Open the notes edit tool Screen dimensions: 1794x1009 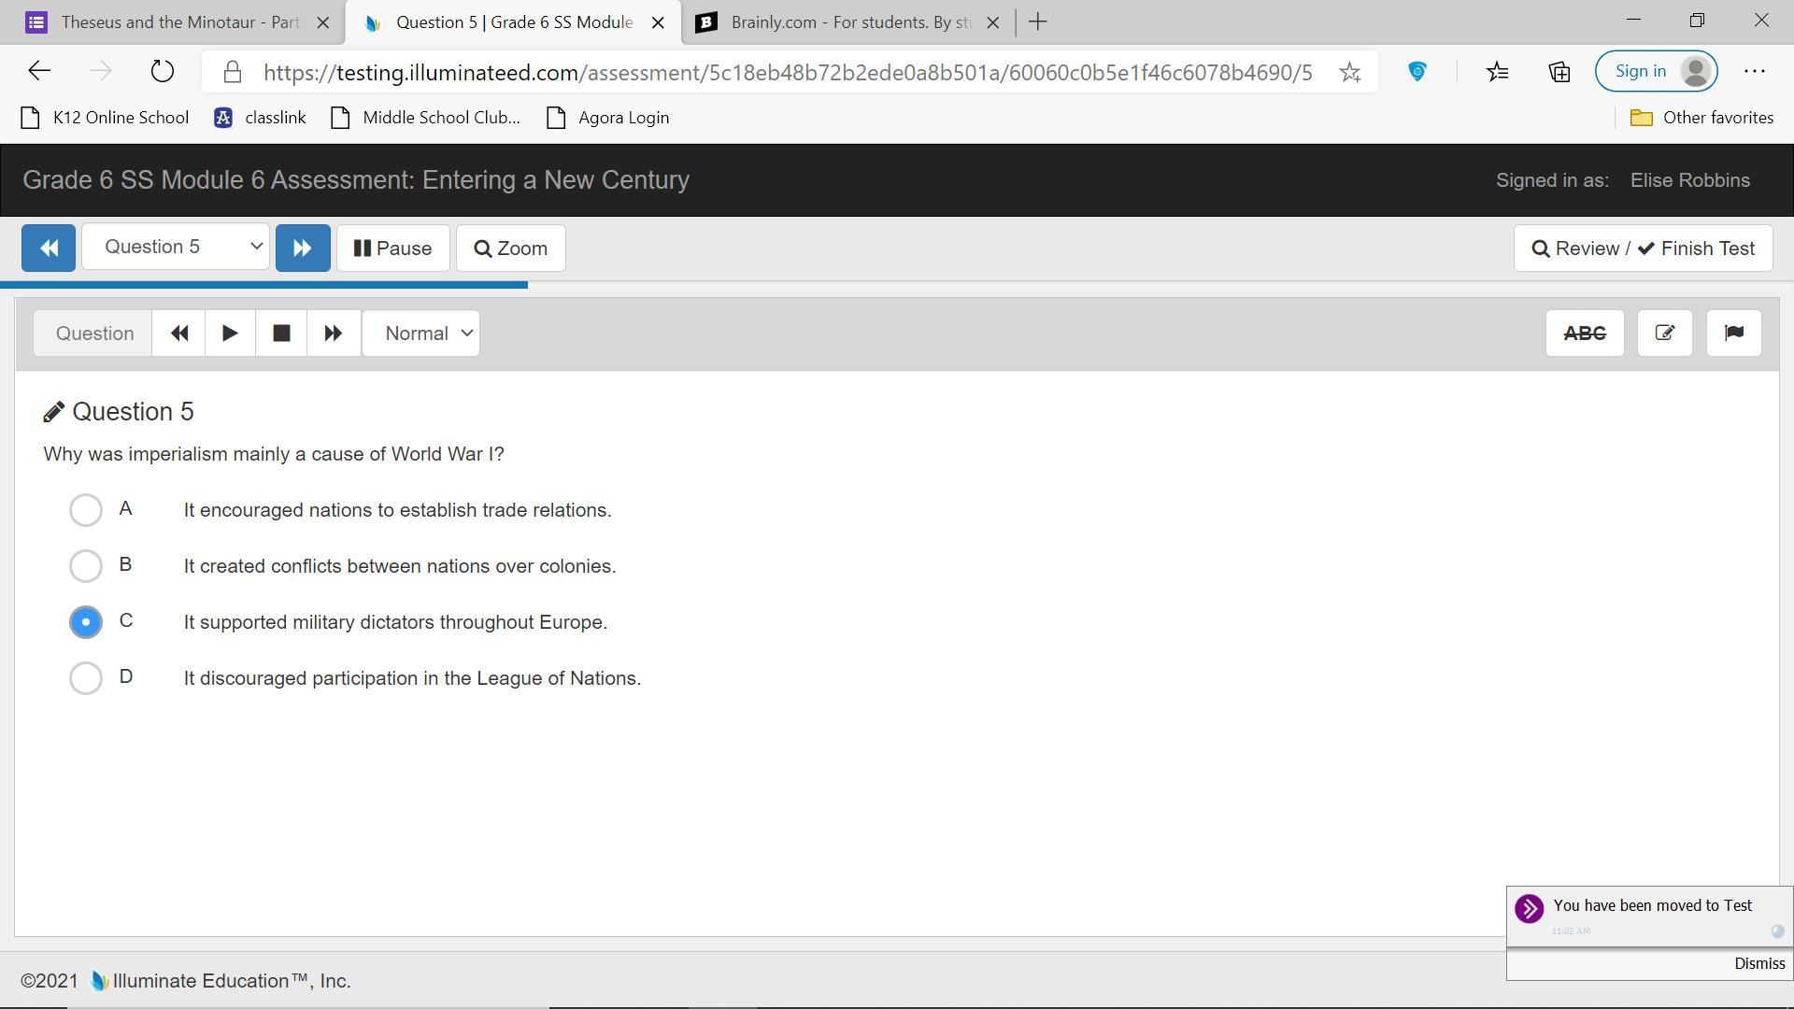[x=1664, y=334]
